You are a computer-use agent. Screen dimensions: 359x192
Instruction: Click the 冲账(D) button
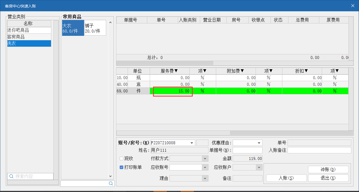click(x=328, y=169)
